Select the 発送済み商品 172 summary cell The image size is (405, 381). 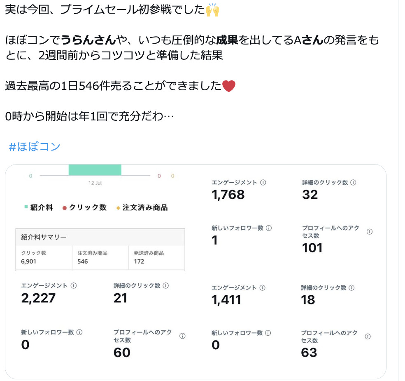point(156,258)
